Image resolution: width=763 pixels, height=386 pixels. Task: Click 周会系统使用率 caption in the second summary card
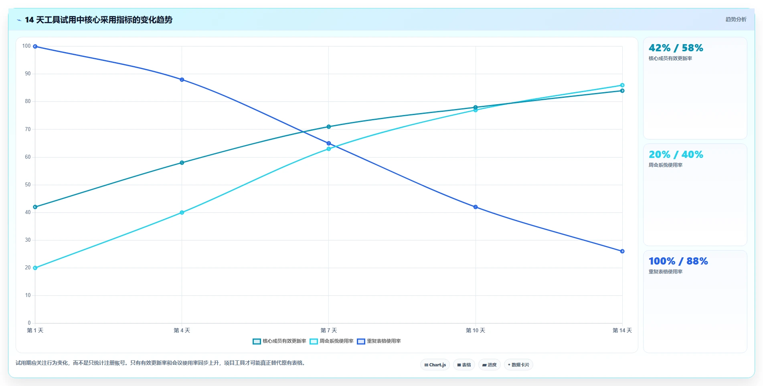pyautogui.click(x=666, y=165)
